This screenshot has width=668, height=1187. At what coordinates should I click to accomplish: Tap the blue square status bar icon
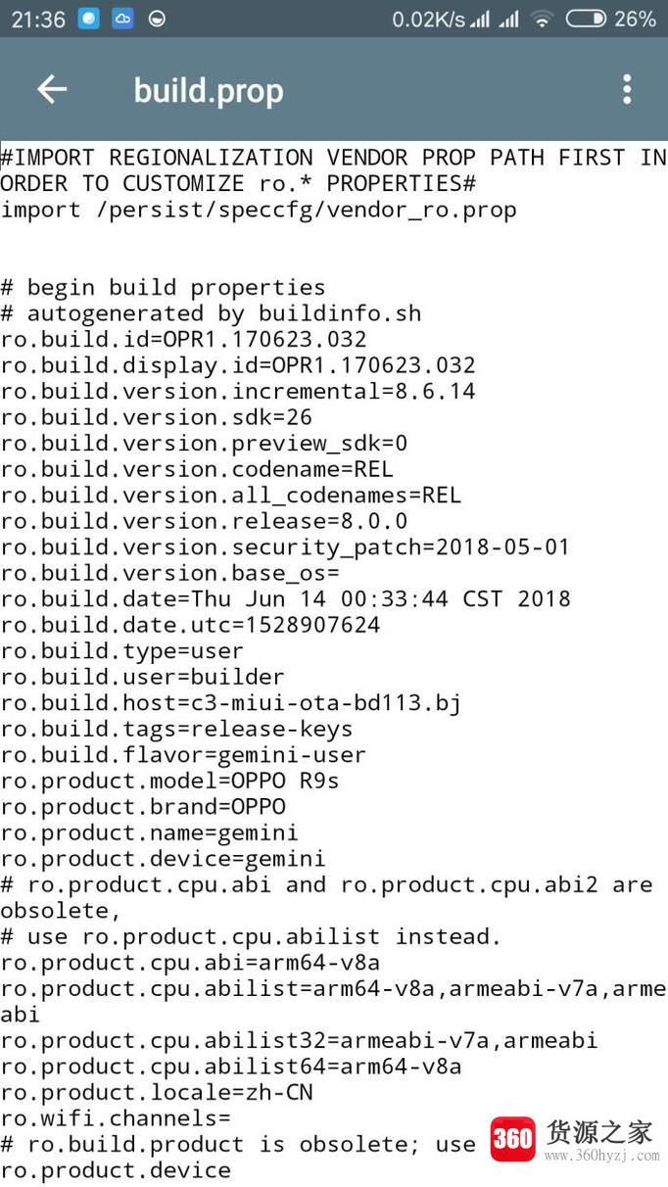[88, 19]
